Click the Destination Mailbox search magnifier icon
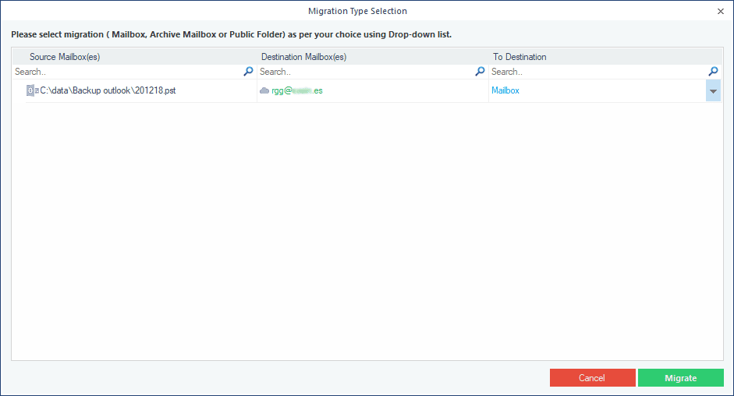This screenshot has height=396, width=734. tap(480, 71)
